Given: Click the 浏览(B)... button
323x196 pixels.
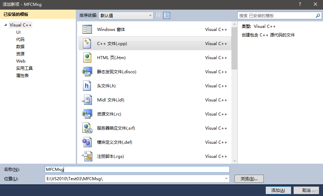Looking at the screenshot, I should pyautogui.click(x=249, y=179).
